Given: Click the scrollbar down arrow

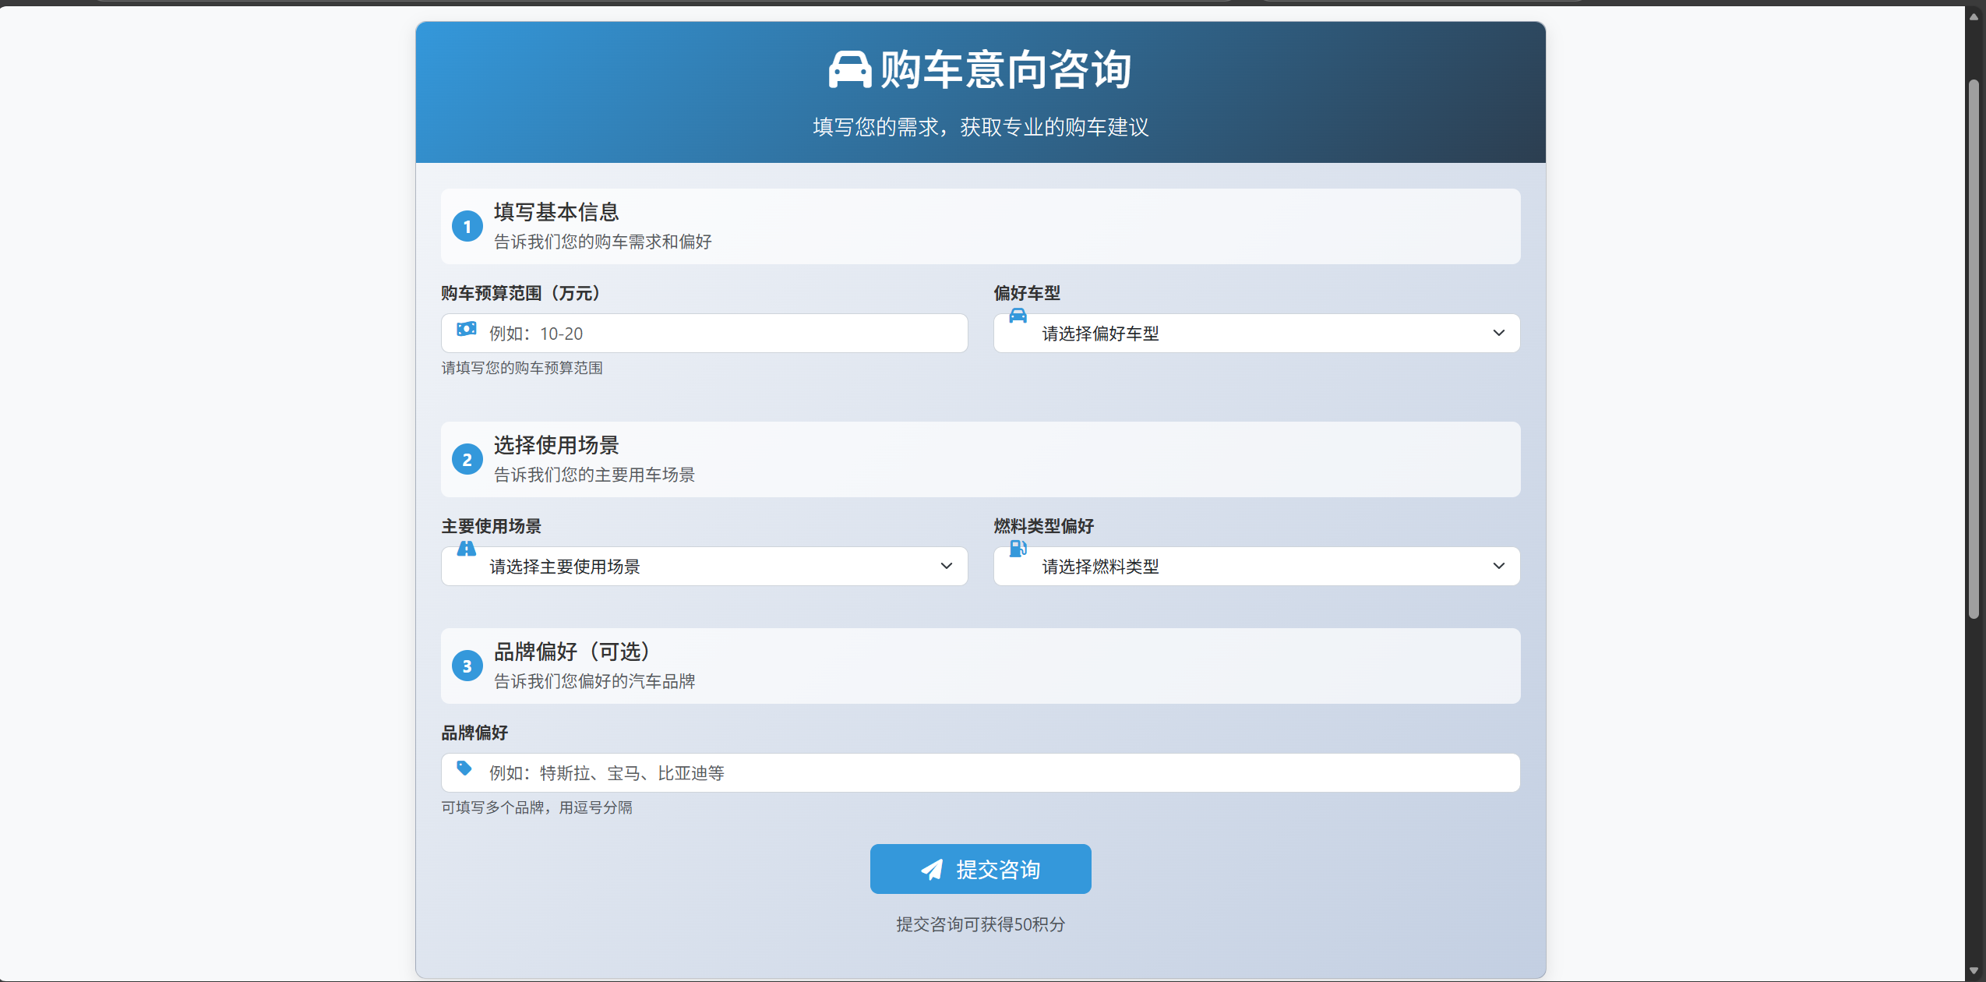Looking at the screenshot, I should (x=1974, y=971).
